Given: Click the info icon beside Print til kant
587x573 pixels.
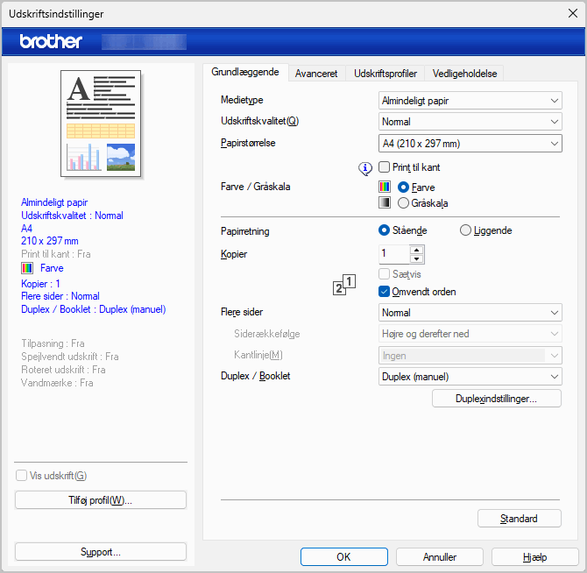Looking at the screenshot, I should tap(365, 169).
